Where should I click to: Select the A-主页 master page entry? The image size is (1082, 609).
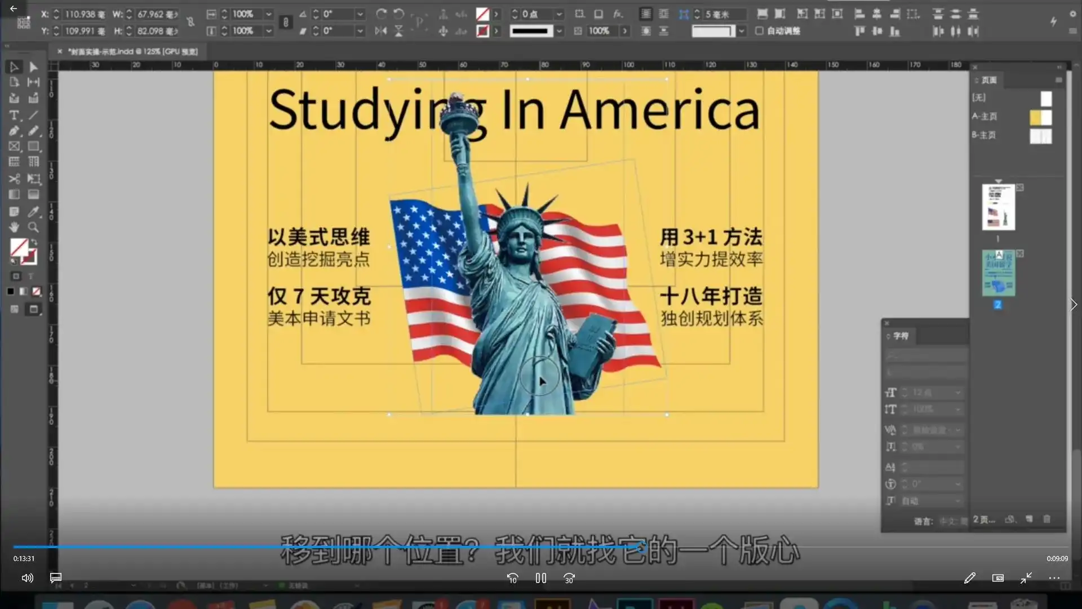[x=985, y=116]
